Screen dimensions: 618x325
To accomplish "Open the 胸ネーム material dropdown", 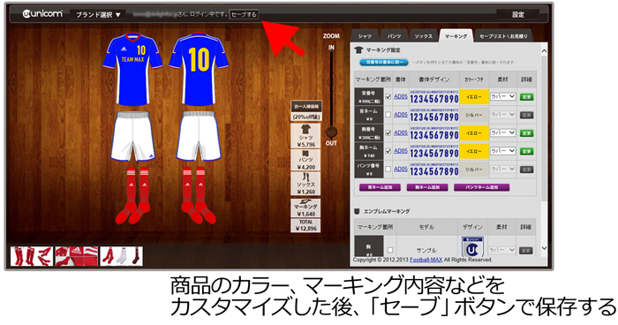I will tap(502, 151).
